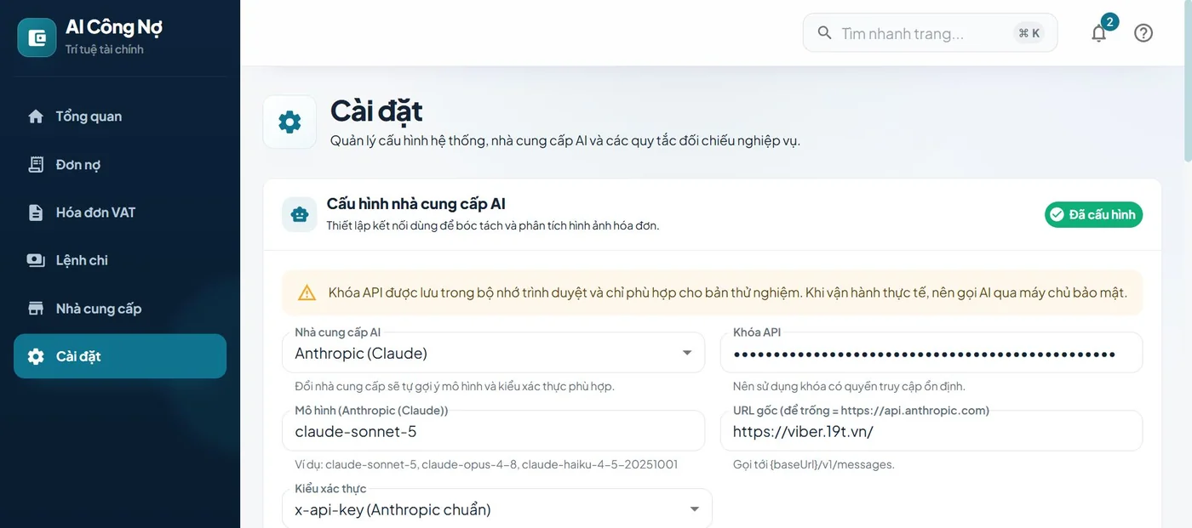This screenshot has width=1192, height=528.
Task: Open notifications bell showing badge 2
Action: click(1099, 32)
